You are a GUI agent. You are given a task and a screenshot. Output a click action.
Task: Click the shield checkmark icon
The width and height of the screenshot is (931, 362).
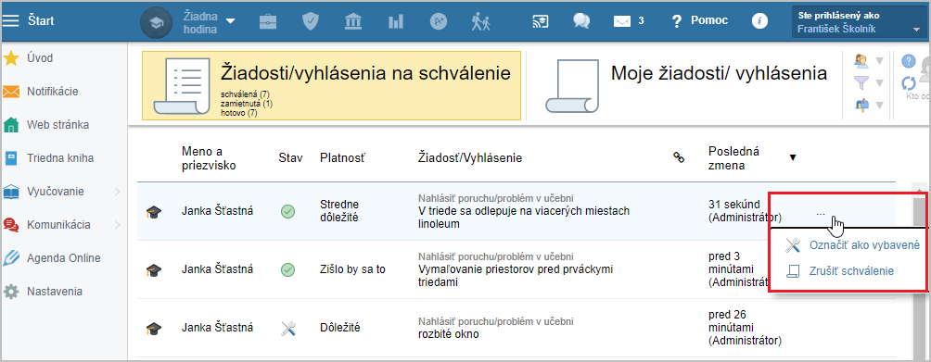311,21
